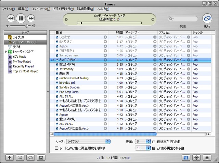Toggle repeat playback button
Image resolution: width=219 pixels, height=163 pixels.
(x=30, y=158)
